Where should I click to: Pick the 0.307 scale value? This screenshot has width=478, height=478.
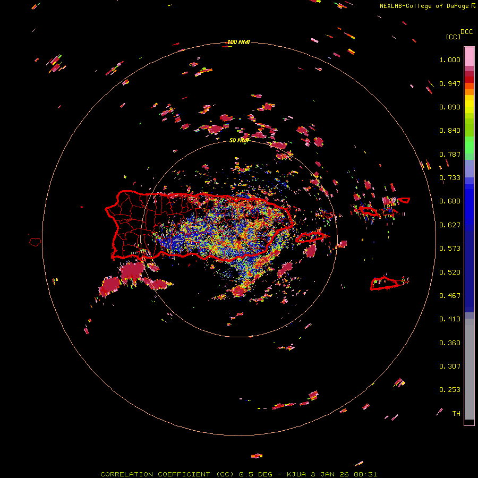(450, 366)
